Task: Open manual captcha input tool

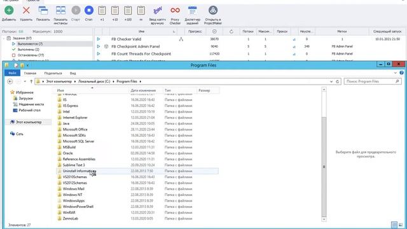Action: 157,10
